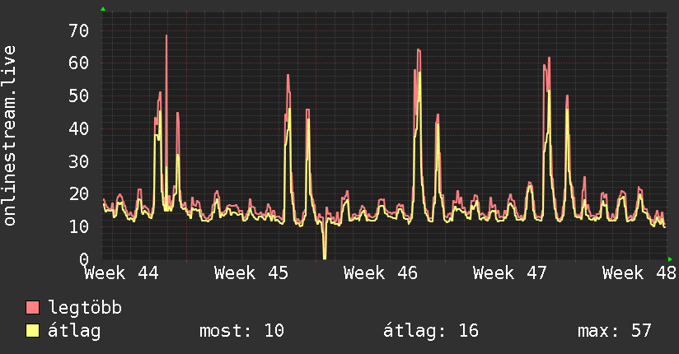Viewport: 679px width, 354px height.
Task: Click the 60 y-axis value
Action: [x=79, y=63]
